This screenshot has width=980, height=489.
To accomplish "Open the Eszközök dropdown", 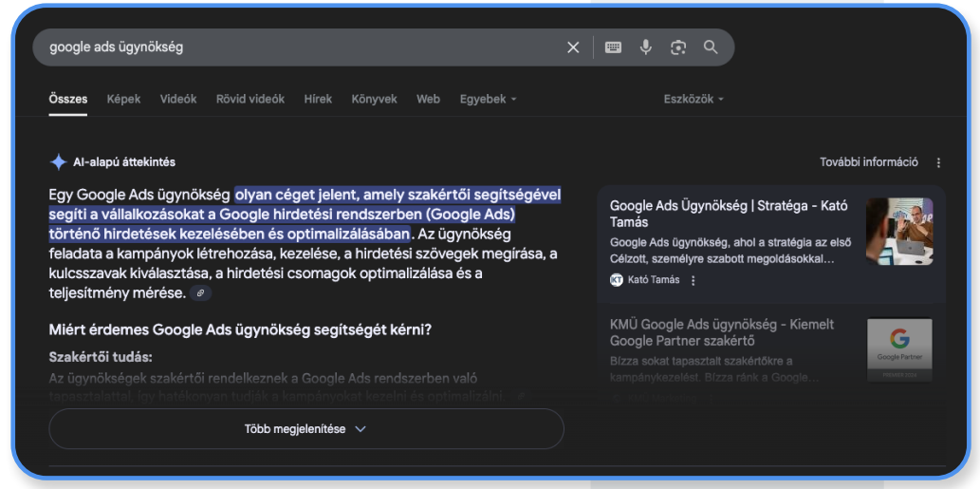I will 693,99.
